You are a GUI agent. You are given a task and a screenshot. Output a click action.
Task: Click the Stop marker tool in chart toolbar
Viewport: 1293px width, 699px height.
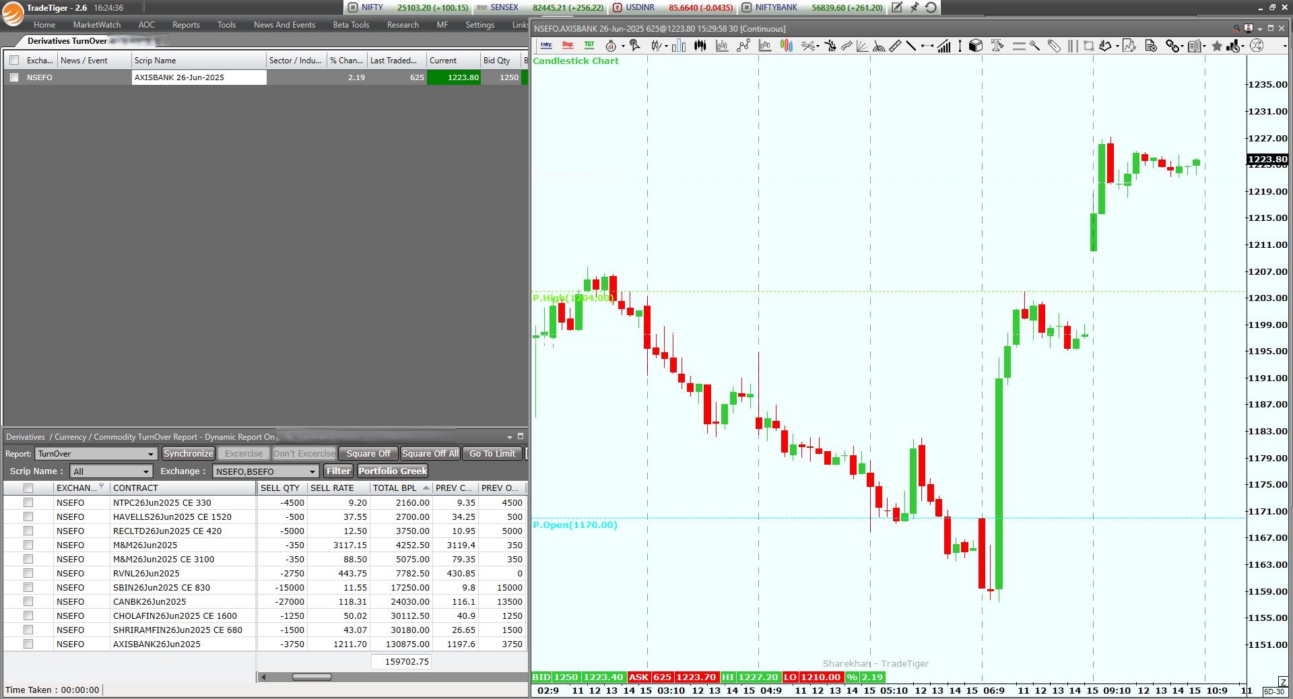click(x=568, y=45)
